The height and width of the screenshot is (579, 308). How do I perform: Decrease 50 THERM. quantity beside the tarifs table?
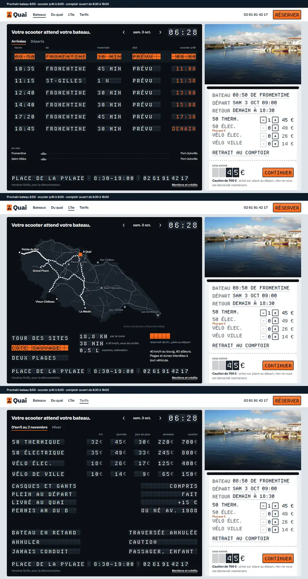click(x=263, y=506)
